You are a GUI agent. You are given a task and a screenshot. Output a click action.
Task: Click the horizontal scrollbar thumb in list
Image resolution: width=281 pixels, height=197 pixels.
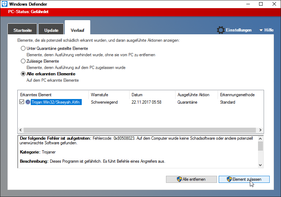(139, 130)
